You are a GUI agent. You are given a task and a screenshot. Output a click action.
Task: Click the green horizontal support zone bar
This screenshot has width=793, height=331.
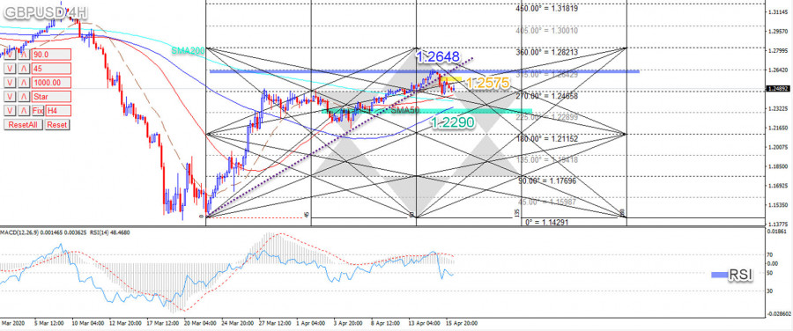click(x=426, y=111)
